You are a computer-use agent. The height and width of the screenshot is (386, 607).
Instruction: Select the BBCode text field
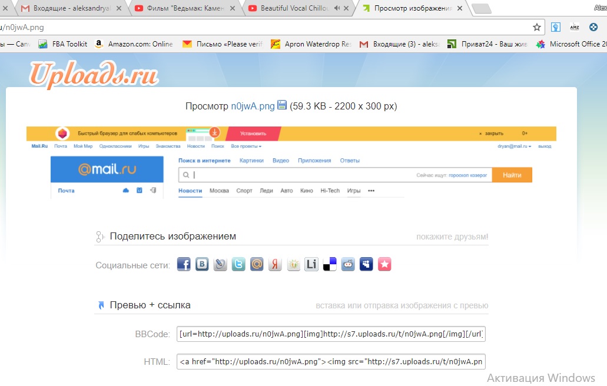pos(331,334)
